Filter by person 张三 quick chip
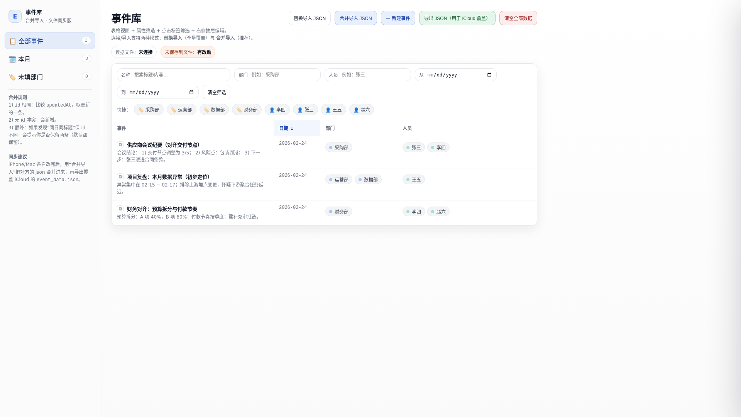 coord(305,110)
